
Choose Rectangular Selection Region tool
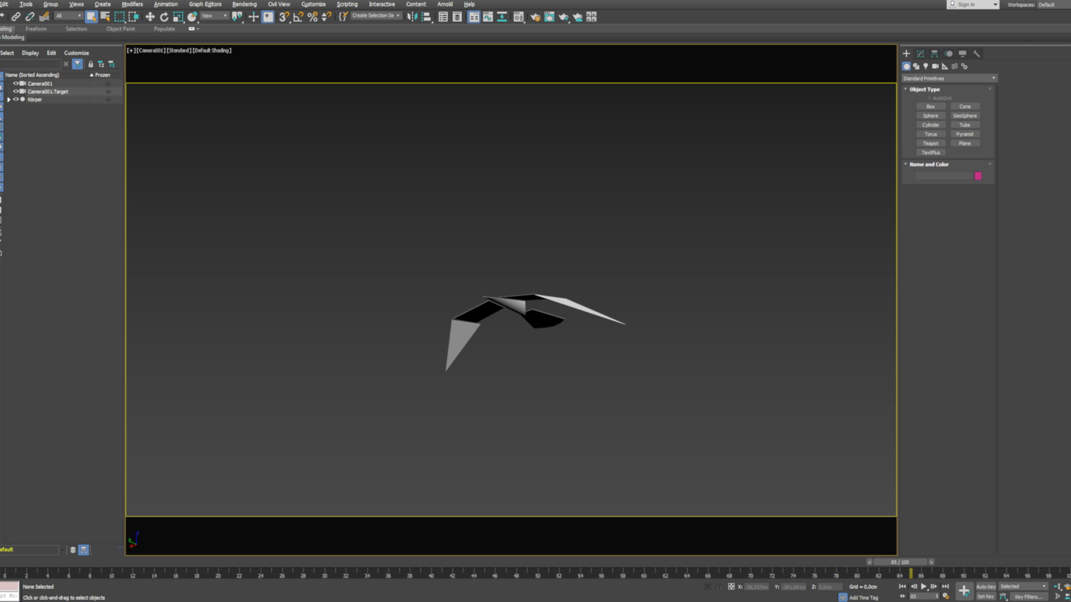pos(119,17)
